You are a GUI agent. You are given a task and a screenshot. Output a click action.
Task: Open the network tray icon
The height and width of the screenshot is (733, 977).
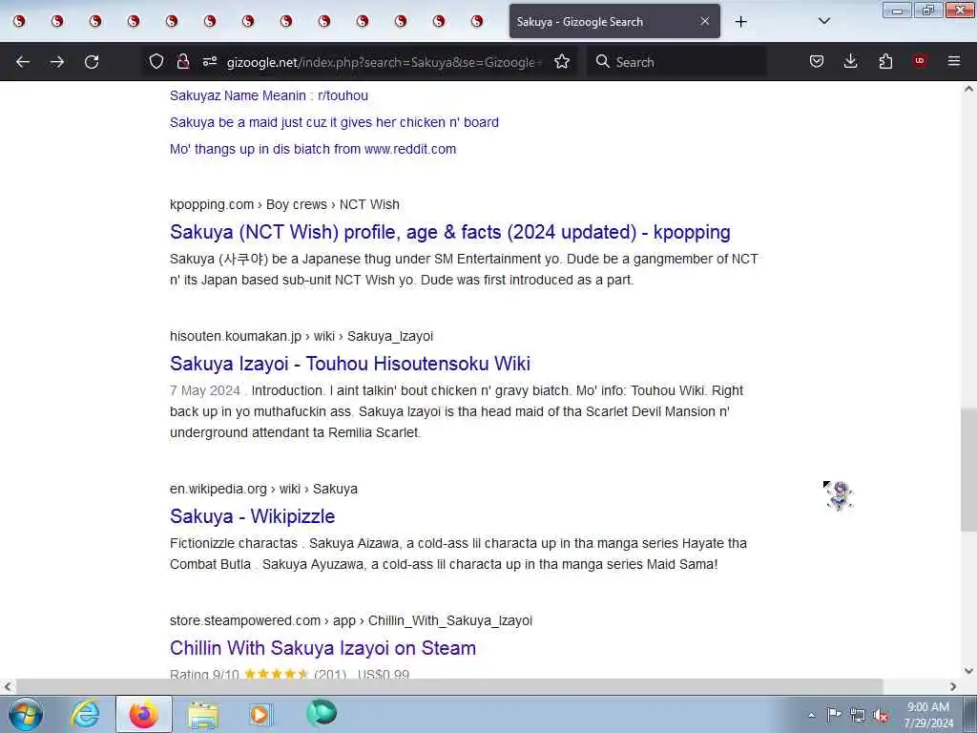tap(858, 715)
